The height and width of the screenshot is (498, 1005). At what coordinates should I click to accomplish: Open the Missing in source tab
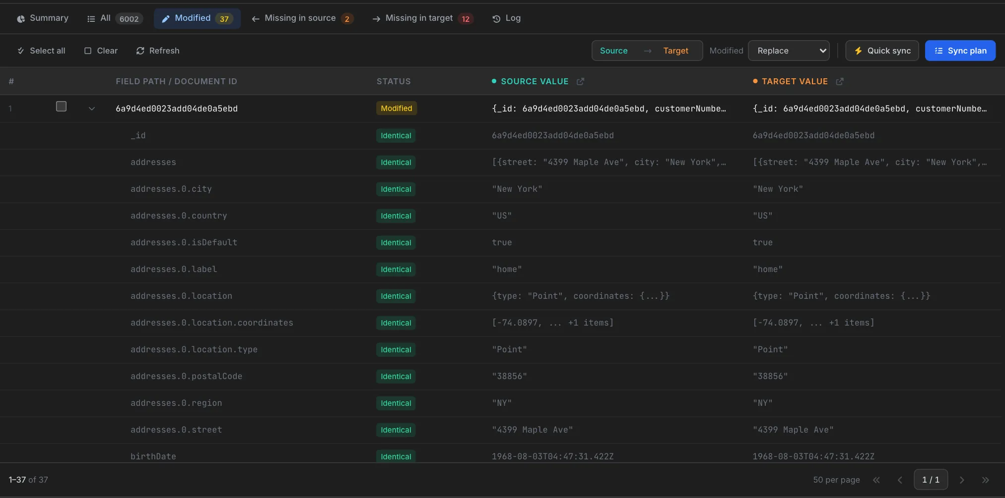302,18
